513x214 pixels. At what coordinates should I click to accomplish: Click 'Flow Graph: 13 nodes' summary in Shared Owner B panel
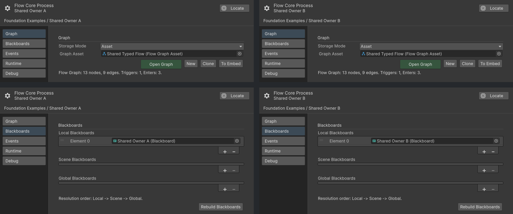[369, 73]
